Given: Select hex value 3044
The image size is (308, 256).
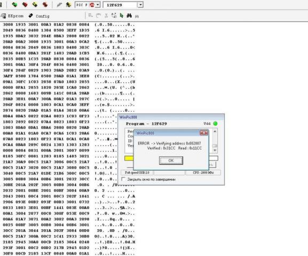Looking at the screenshot, I should click(34, 230).
